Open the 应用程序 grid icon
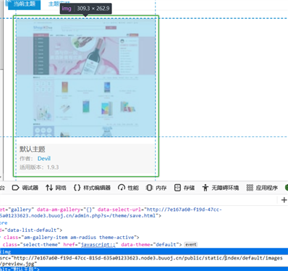 [250, 188]
